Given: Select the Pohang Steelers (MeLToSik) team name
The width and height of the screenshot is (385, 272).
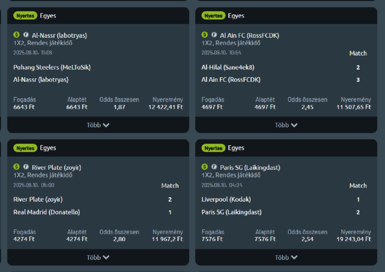Looking at the screenshot, I should (52, 67).
